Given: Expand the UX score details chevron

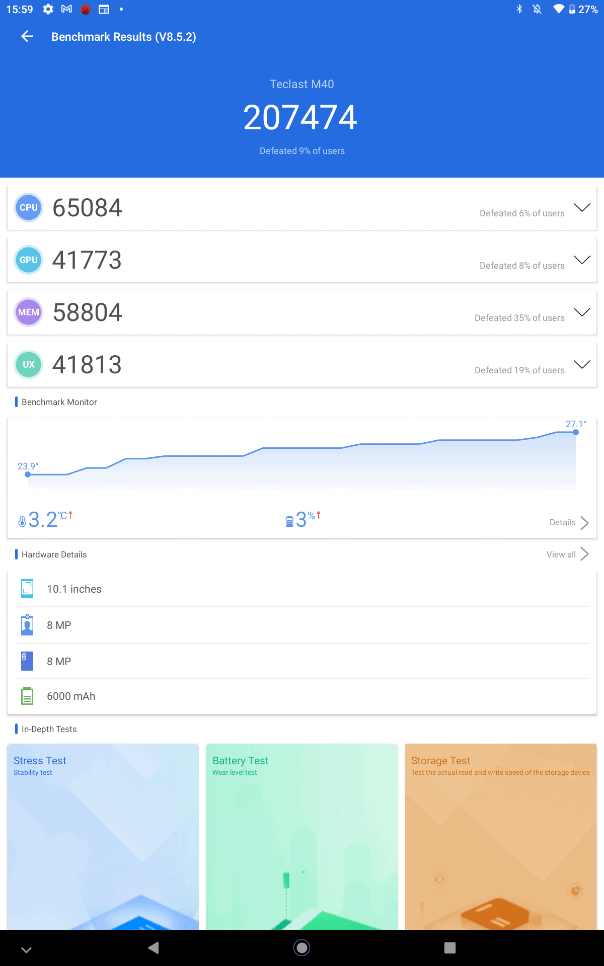Looking at the screenshot, I should click(582, 365).
